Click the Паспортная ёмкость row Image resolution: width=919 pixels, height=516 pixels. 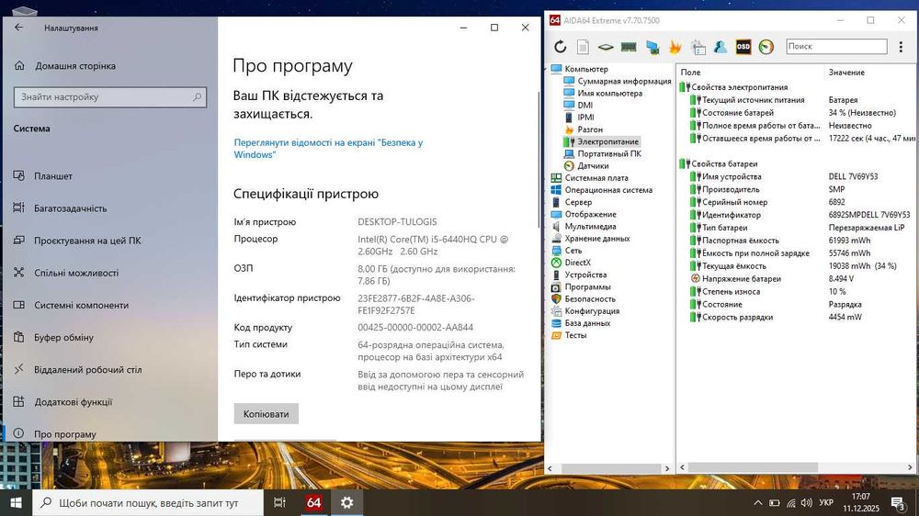coord(796,241)
